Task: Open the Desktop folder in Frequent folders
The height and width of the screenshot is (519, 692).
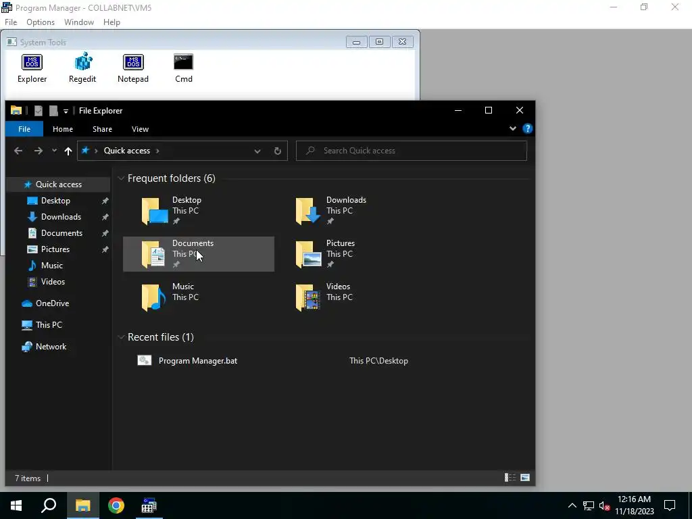Action: point(198,211)
